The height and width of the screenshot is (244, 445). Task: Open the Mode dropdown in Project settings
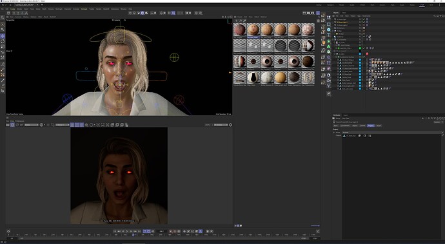pos(393,133)
